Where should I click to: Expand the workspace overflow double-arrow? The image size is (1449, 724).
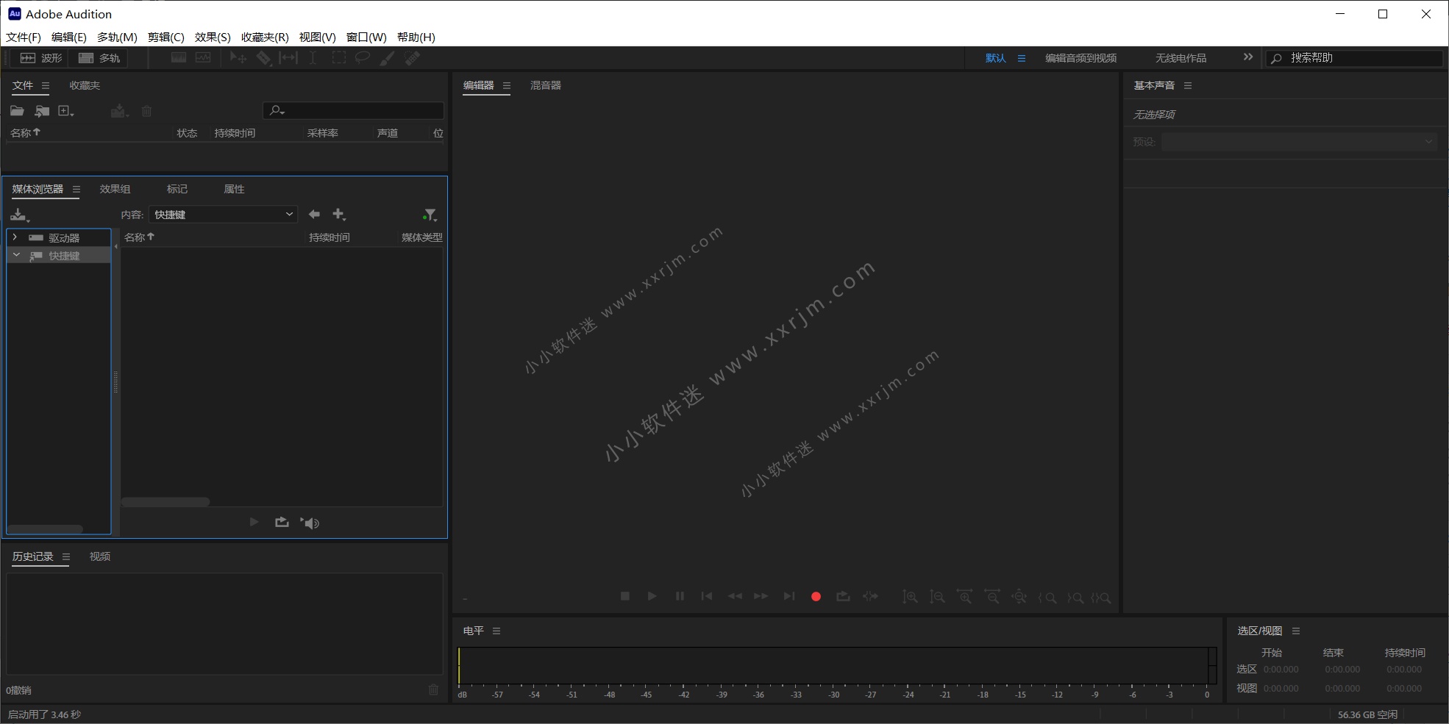click(x=1247, y=57)
